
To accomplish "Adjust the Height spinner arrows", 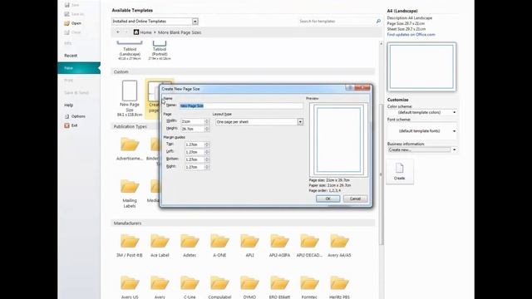I will click(207, 129).
